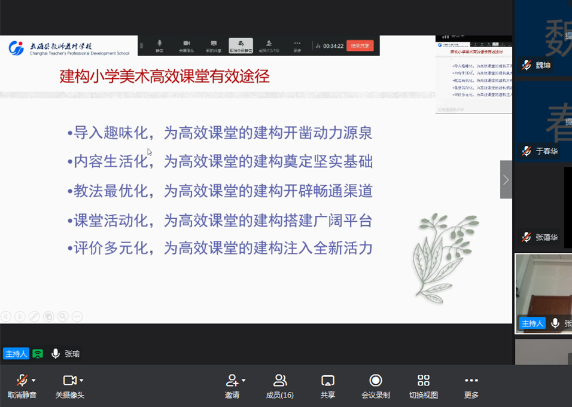Select participant name 魏坤
Viewport: 572px width, 407px height.
(543, 65)
